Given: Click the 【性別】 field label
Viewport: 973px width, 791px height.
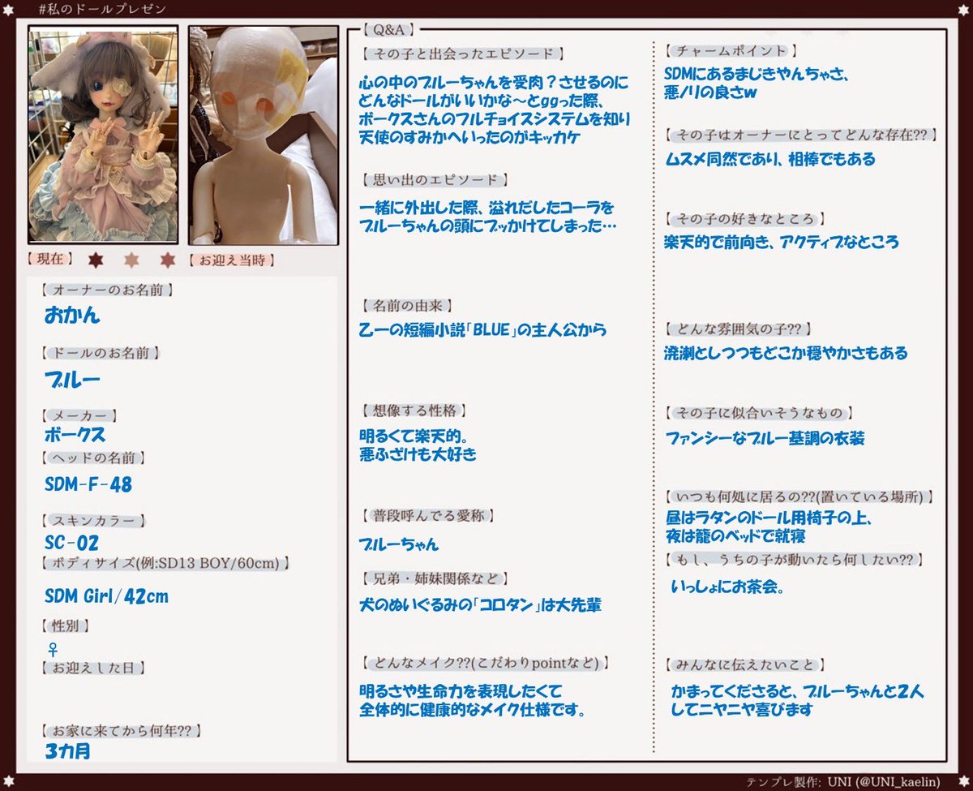Looking at the screenshot, I should pyautogui.click(x=64, y=625).
